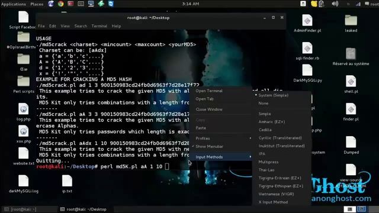
Task: Select Inuktitut (Transliterated) input method
Action: tap(282, 146)
